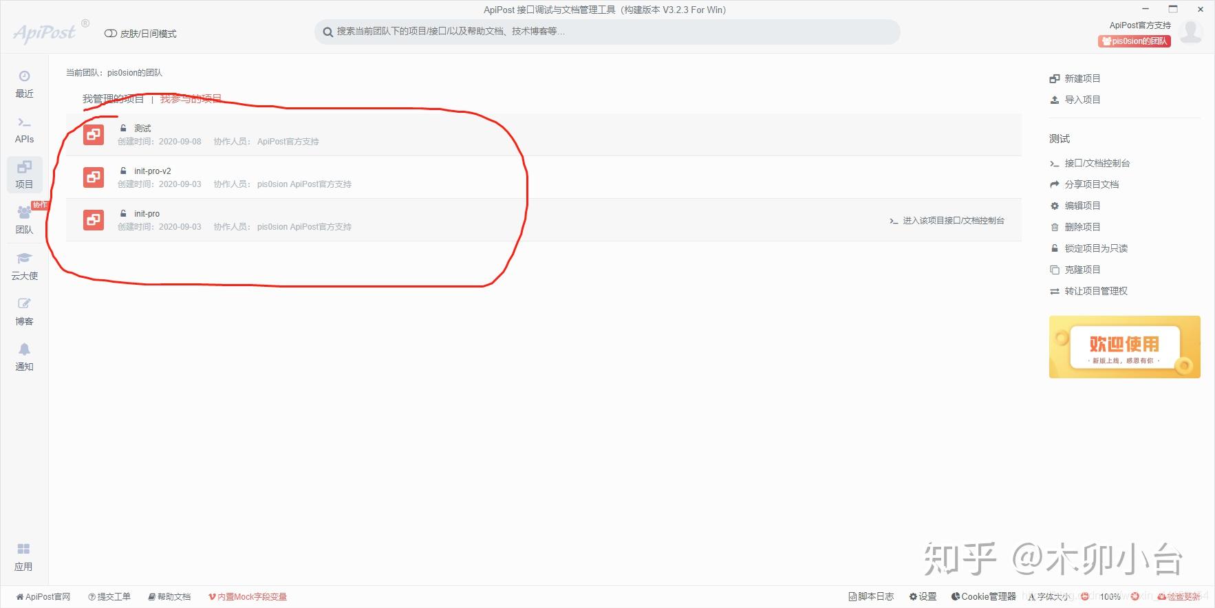Click 编辑项目 to edit the project
This screenshot has height=608, width=1215.
coord(1075,206)
